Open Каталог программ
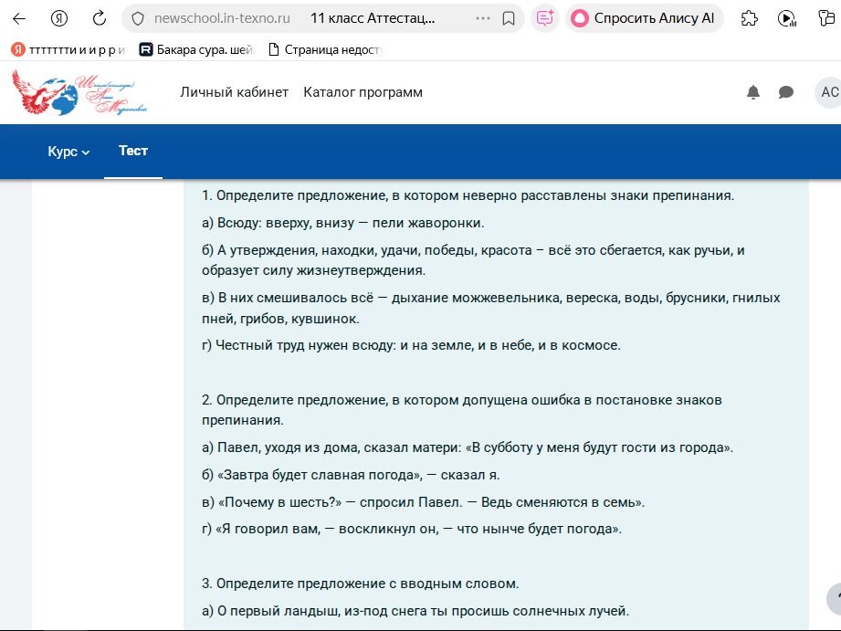 pyautogui.click(x=363, y=92)
